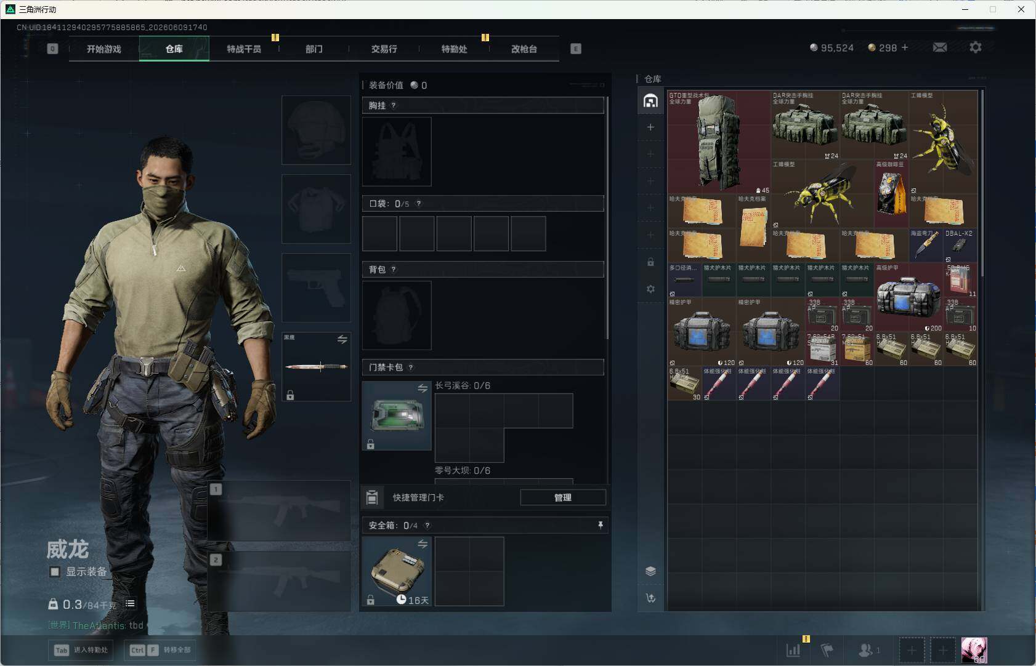Open the flag icon in bottom bar

click(x=827, y=649)
